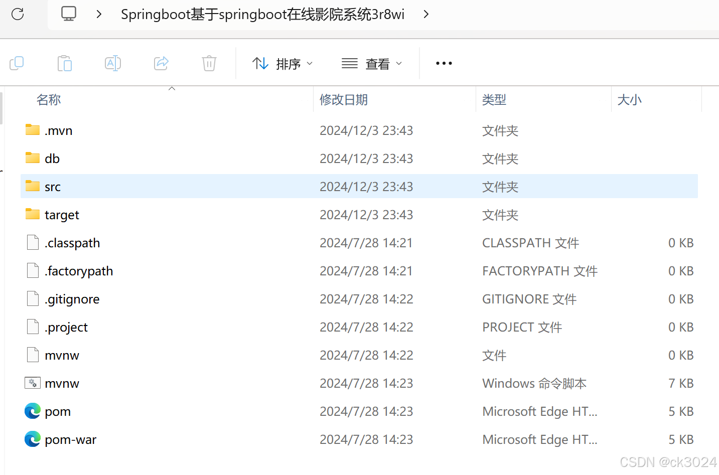Select the target folder name

click(x=62, y=215)
